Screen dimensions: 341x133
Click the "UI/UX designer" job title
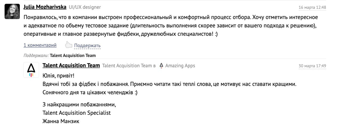tap(85, 7)
